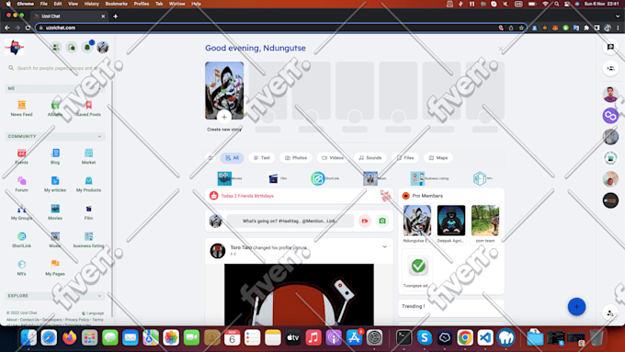Open Deepak Agni pro member thumbnail

(x=450, y=221)
